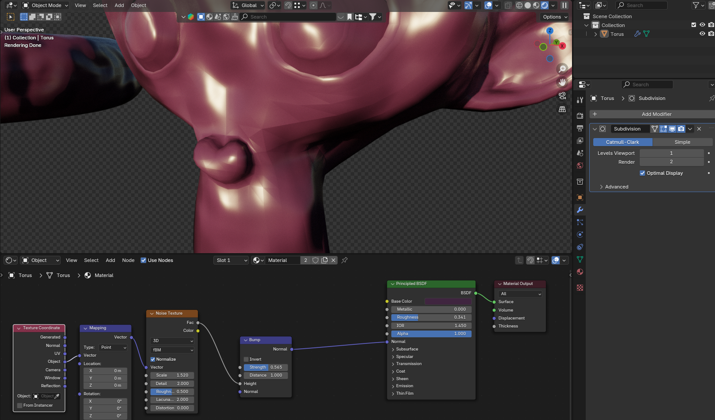Select rendered viewport shading
The image size is (715, 420).
[545, 5]
